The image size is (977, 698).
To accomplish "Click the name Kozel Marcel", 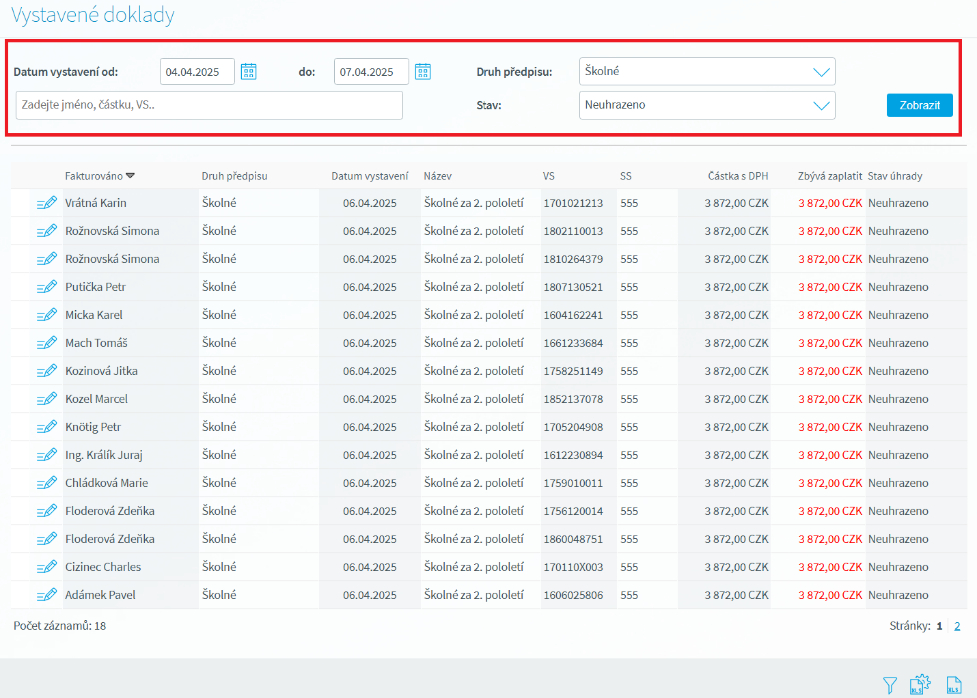I will pyautogui.click(x=96, y=399).
